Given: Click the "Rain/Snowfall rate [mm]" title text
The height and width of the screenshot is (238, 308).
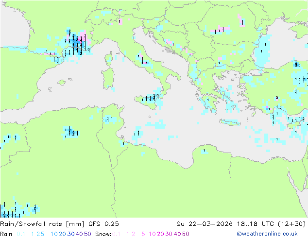Looking at the screenshot, I should [42, 224].
